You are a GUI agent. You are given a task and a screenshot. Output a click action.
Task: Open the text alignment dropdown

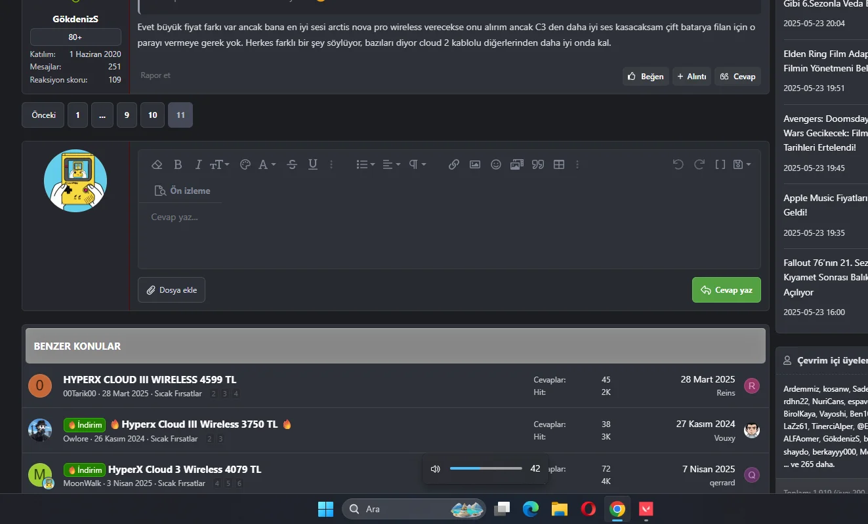[x=391, y=164]
